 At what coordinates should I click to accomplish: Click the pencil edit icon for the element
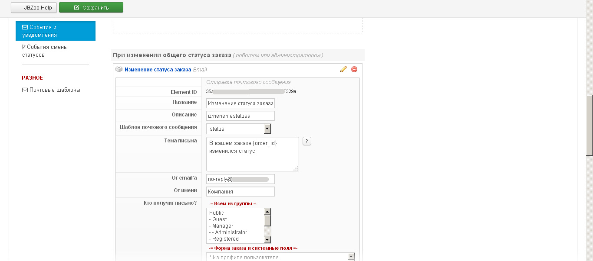coord(343,69)
